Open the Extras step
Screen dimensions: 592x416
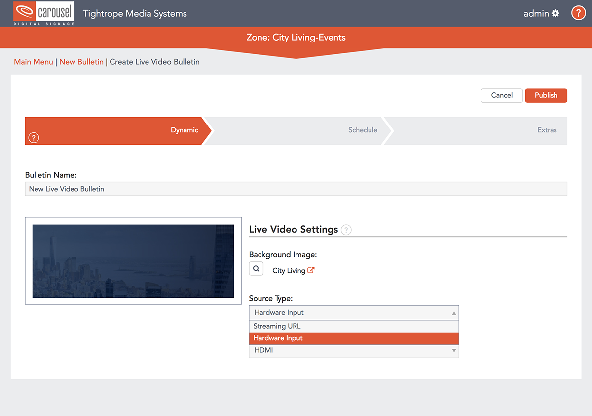pyautogui.click(x=547, y=130)
